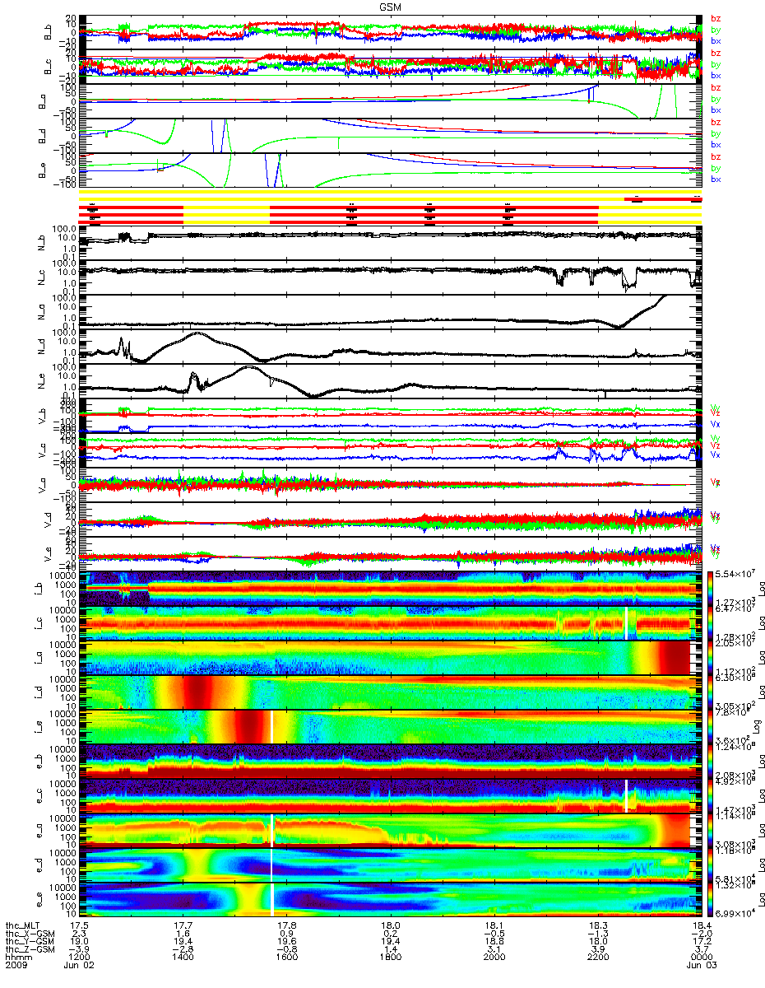765x988 pixels.
Task: Click the 1800 time tick label
Action: coord(389,958)
